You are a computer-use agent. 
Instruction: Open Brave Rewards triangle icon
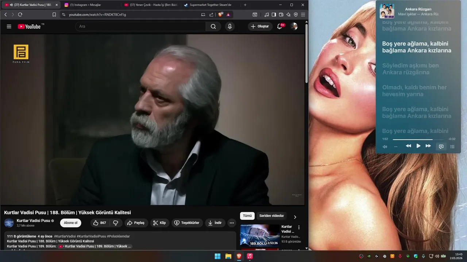[228, 15]
